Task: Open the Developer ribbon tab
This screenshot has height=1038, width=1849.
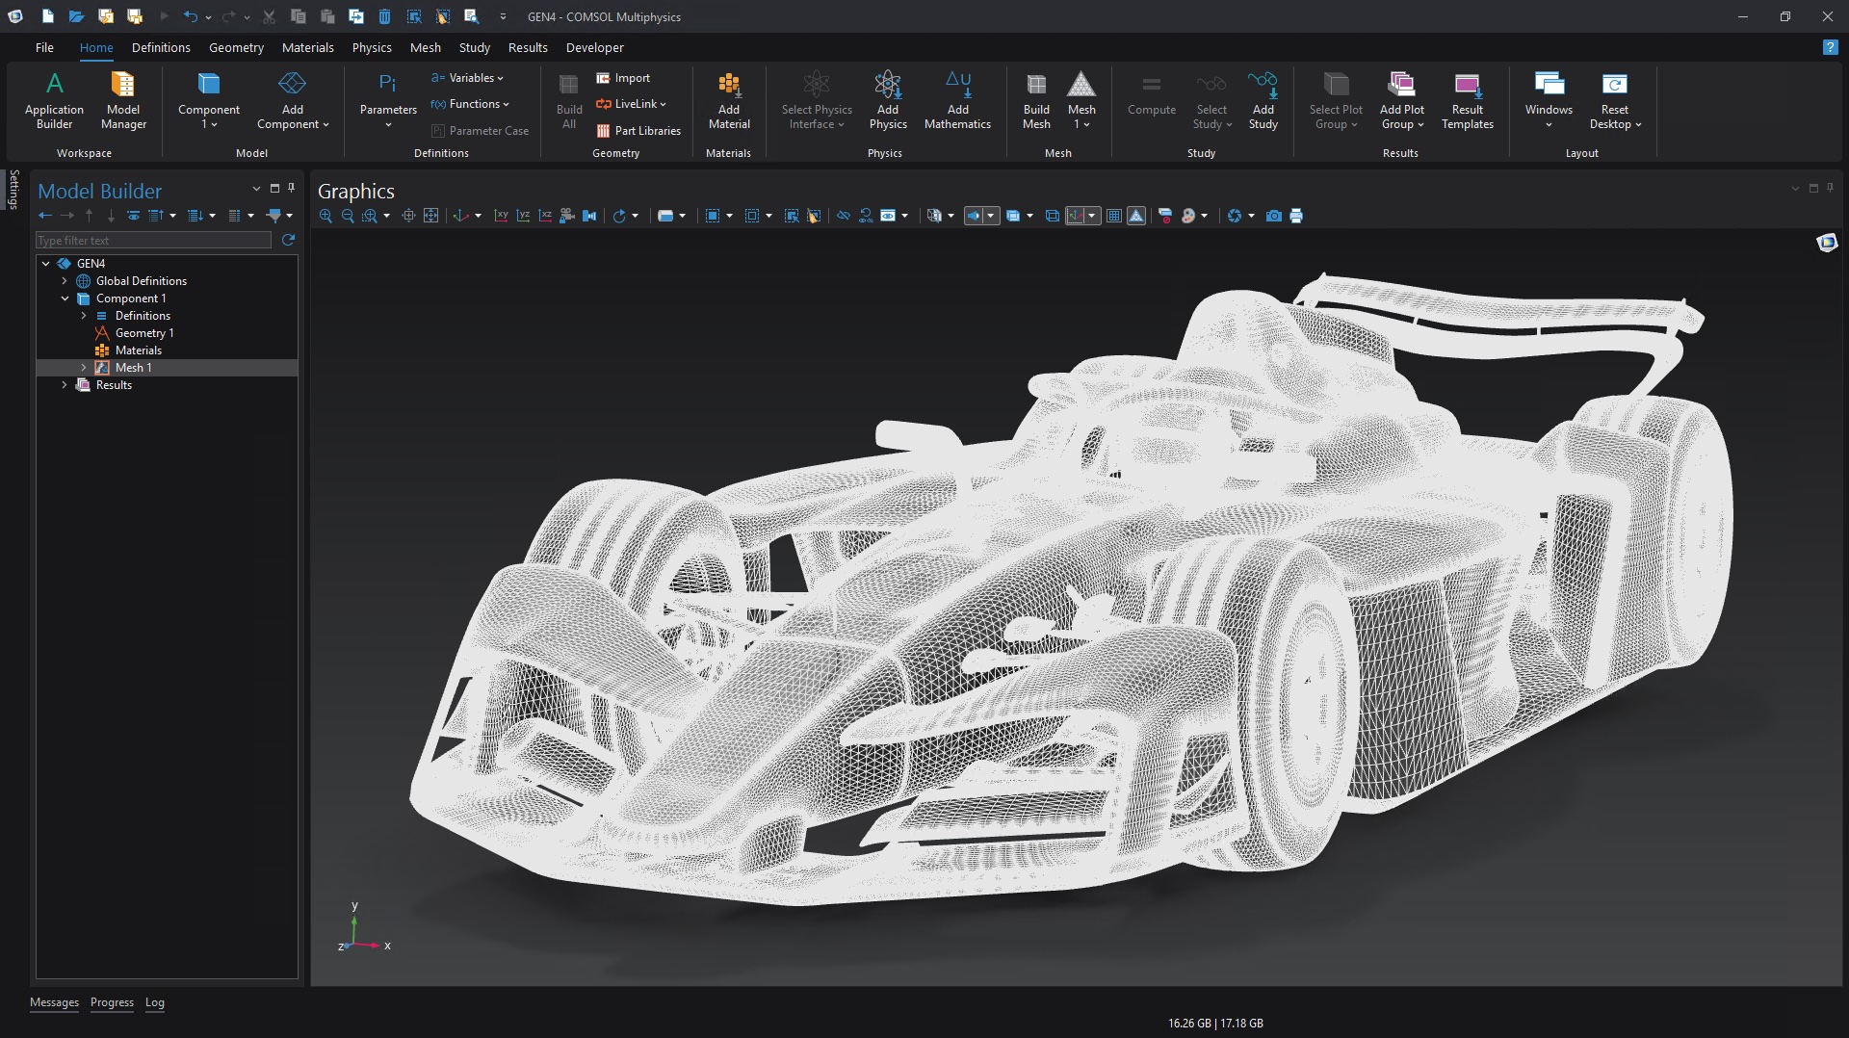Action: [594, 47]
